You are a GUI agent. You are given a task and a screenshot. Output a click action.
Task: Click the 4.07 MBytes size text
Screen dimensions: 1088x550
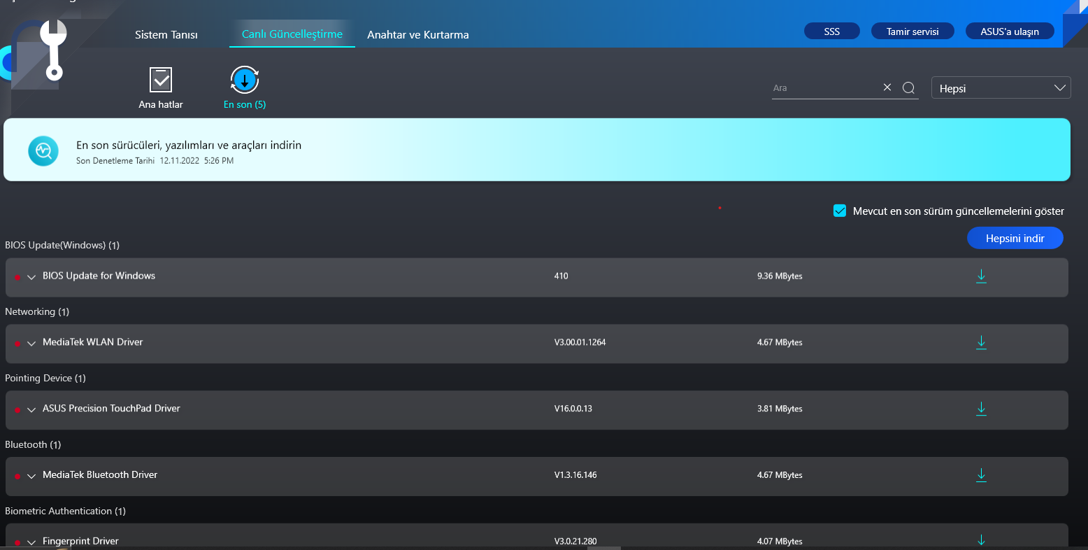coord(780,541)
